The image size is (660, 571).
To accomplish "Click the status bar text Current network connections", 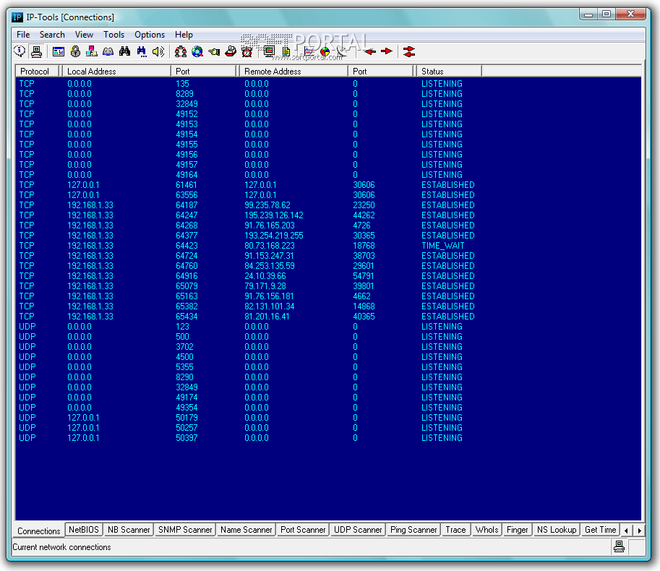I will pos(61,547).
